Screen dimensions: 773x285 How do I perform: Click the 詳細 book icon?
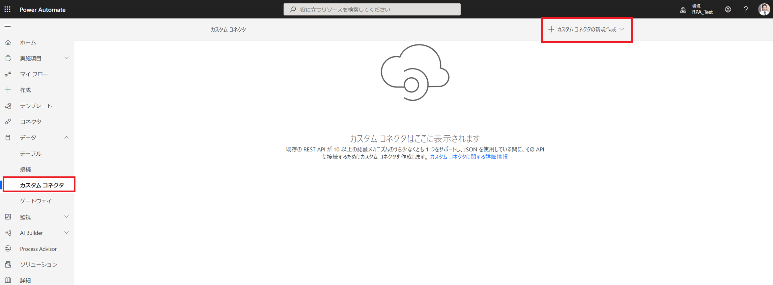pos(8,280)
